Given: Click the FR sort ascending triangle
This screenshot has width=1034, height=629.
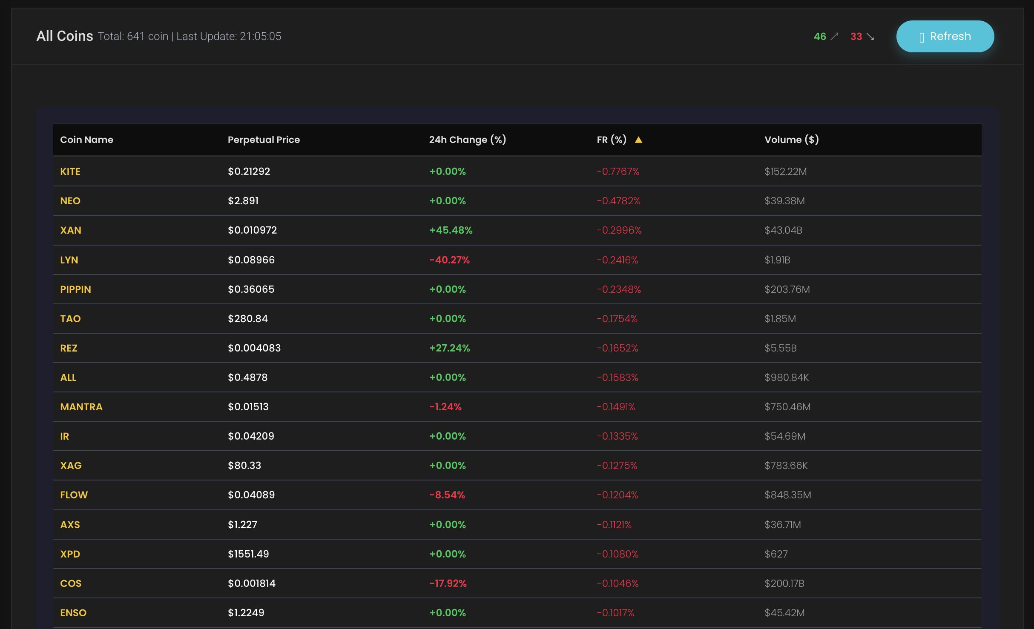Looking at the screenshot, I should pos(638,140).
